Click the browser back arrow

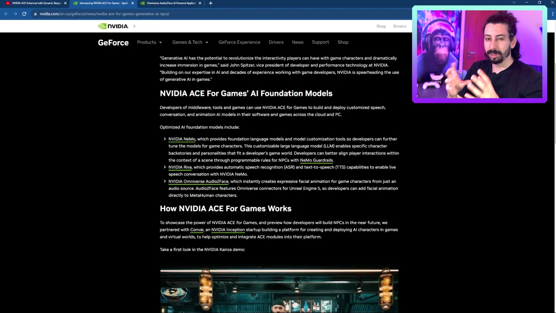click(x=6, y=14)
